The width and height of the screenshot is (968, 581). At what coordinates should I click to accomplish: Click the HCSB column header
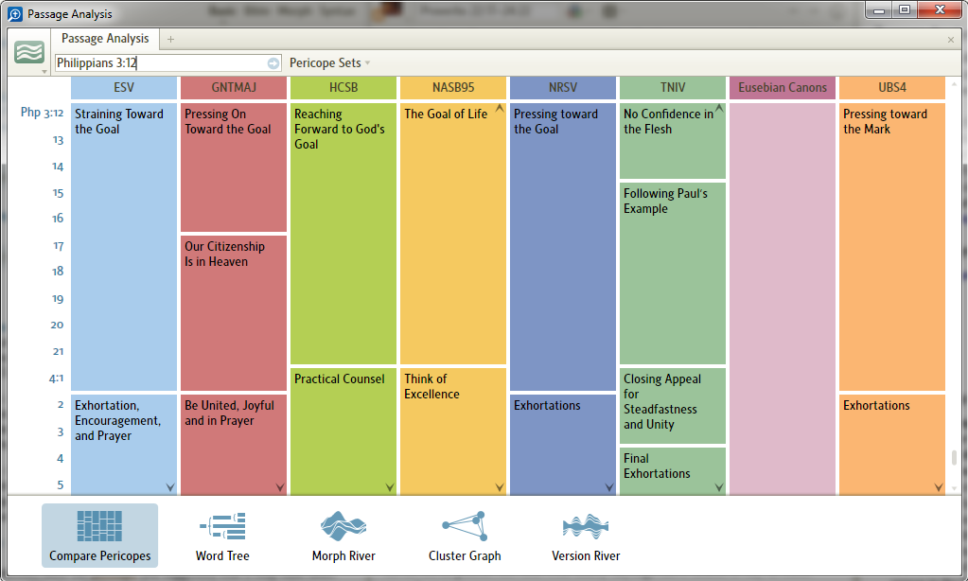click(x=343, y=88)
